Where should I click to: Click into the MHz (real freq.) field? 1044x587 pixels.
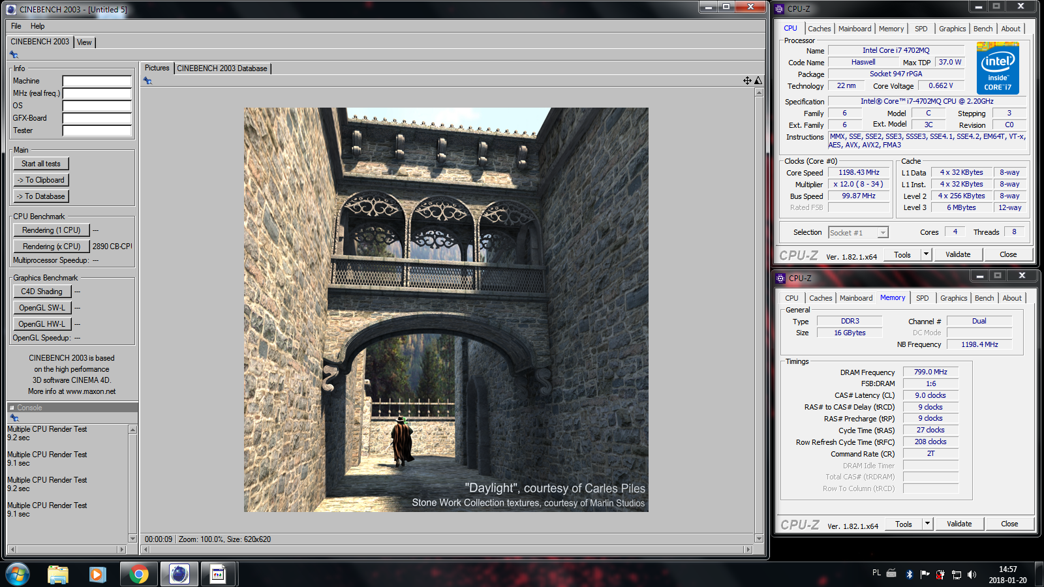(x=97, y=94)
